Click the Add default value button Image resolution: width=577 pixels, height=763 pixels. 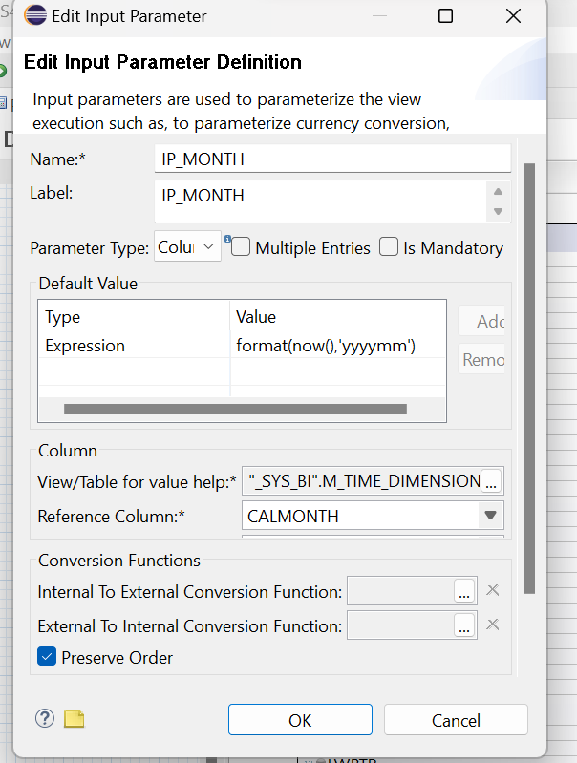(x=482, y=321)
